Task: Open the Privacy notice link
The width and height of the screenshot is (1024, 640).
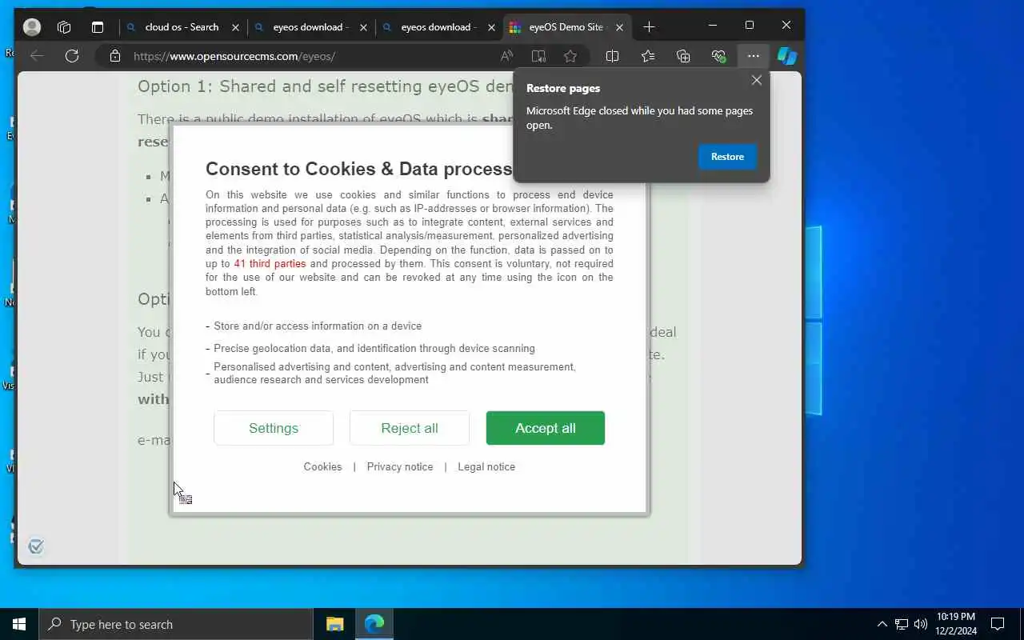Action: click(400, 466)
